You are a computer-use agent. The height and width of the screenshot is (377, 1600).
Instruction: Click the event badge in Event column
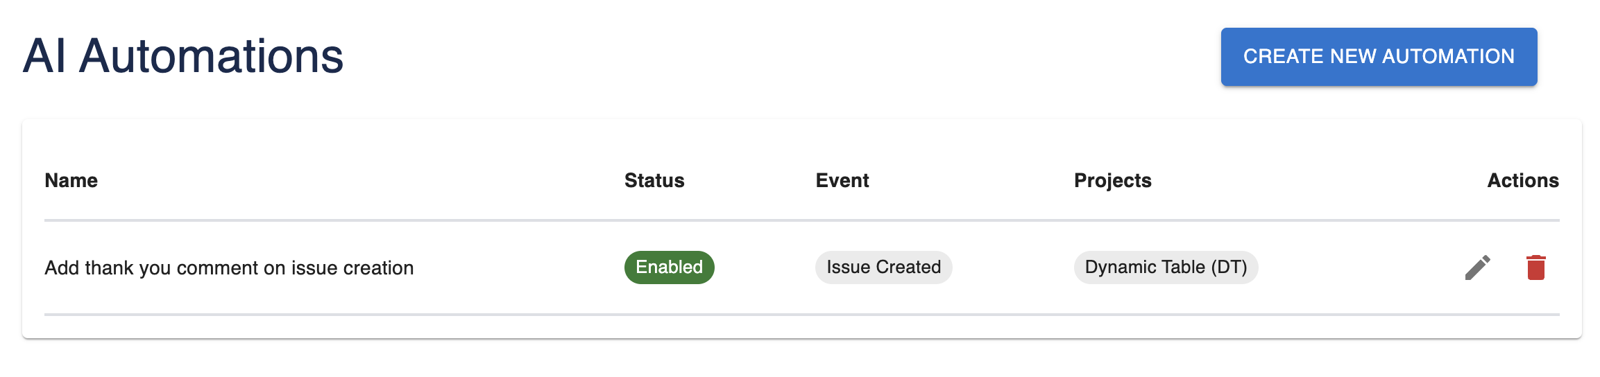883,268
